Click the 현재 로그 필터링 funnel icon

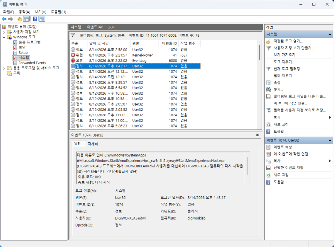[268, 69]
